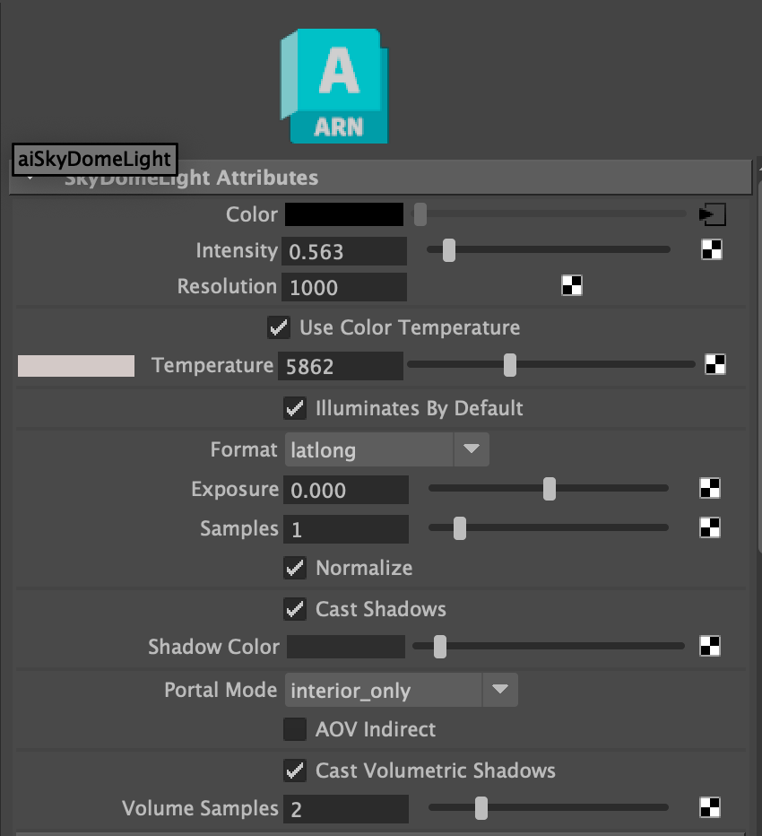Open the Portal Mode dropdown
762x836 pixels.
coord(401,690)
